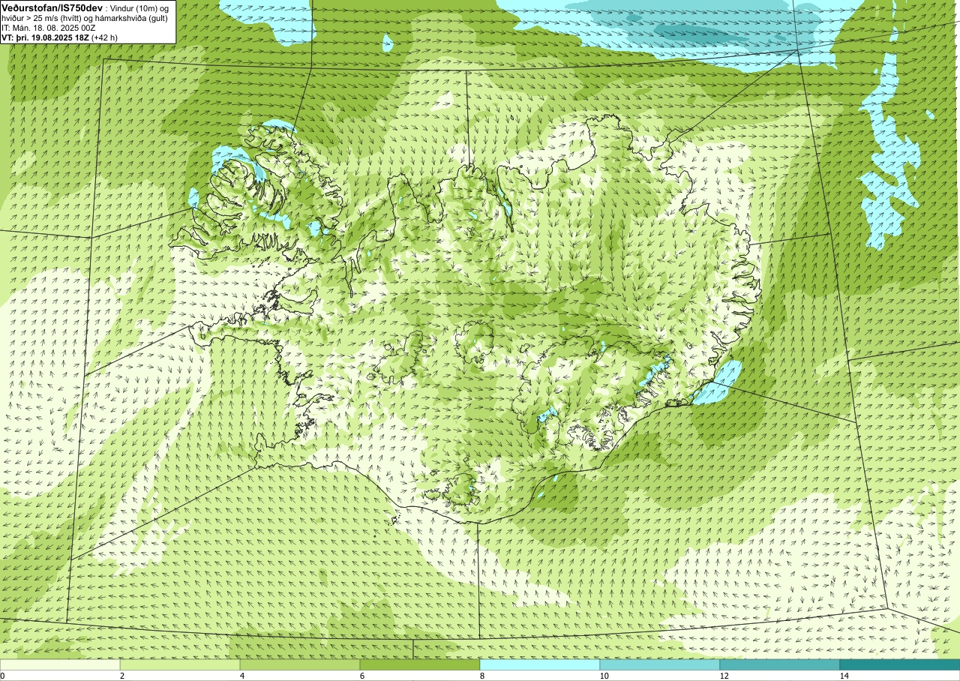Click the legend scale label '8'
The image size is (960, 681).
tap(481, 676)
